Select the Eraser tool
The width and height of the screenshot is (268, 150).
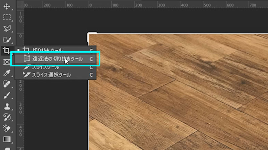click(7, 128)
